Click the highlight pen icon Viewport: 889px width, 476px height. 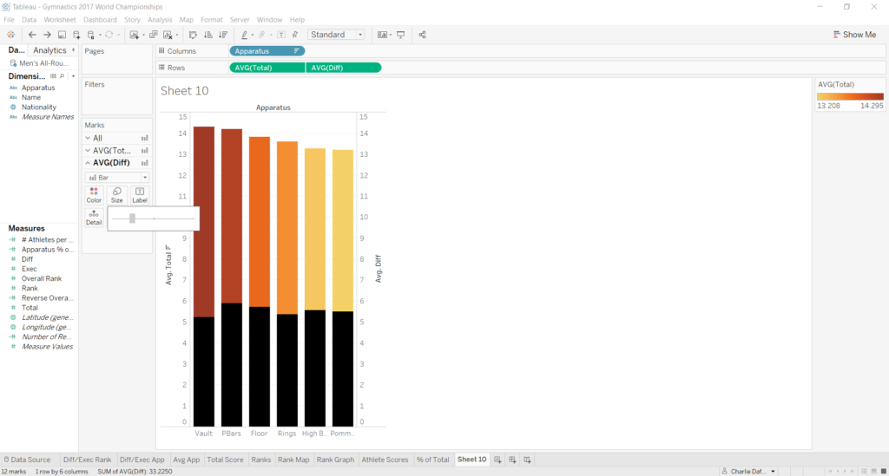[x=244, y=35]
